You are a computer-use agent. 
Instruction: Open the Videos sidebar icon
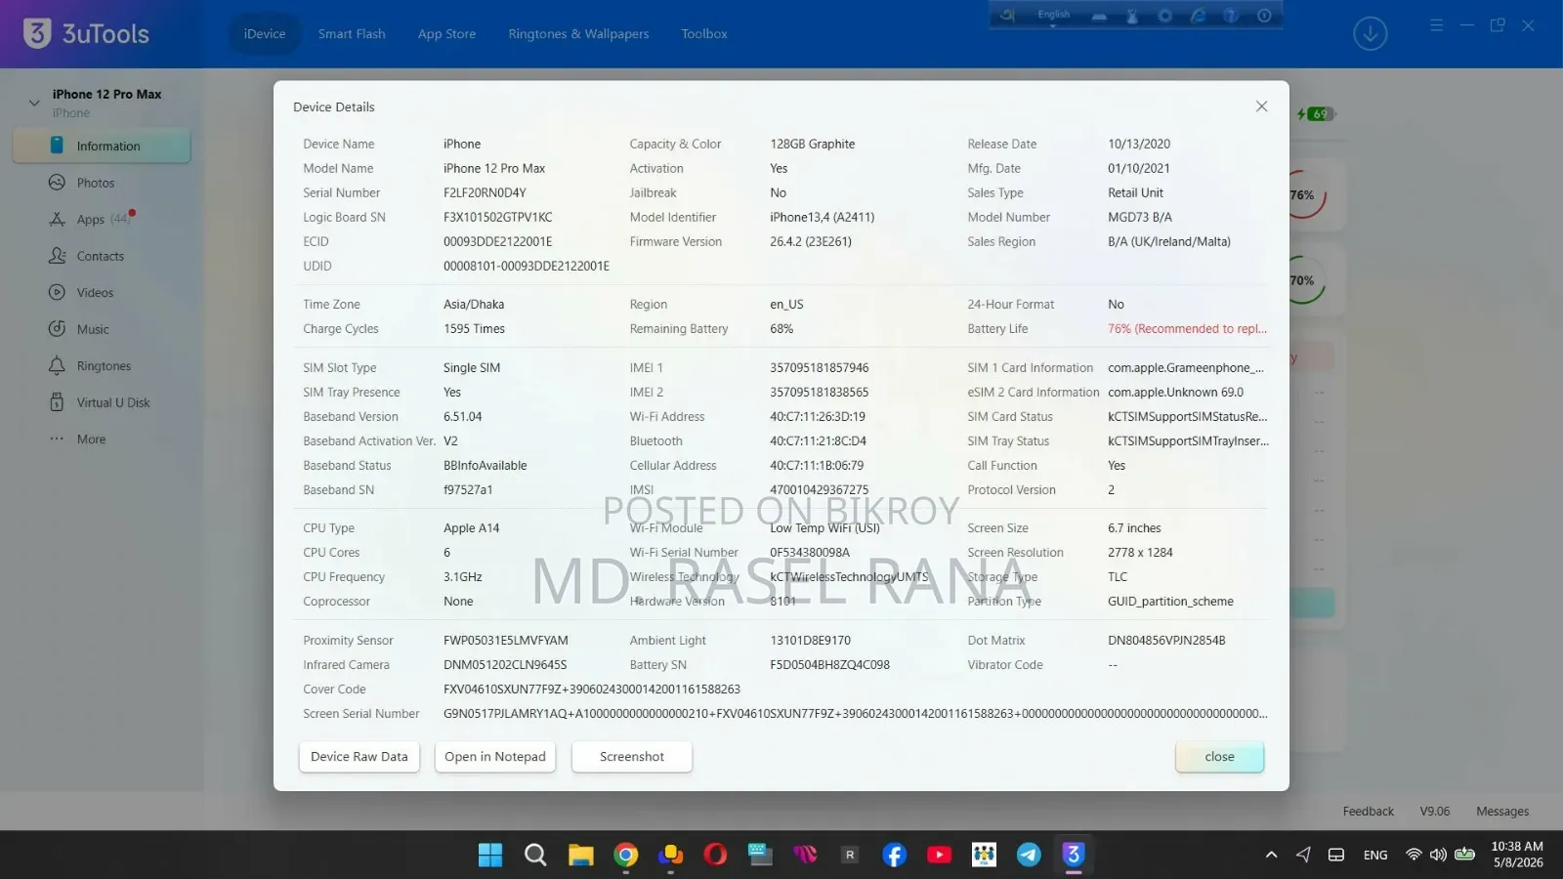pyautogui.click(x=58, y=292)
